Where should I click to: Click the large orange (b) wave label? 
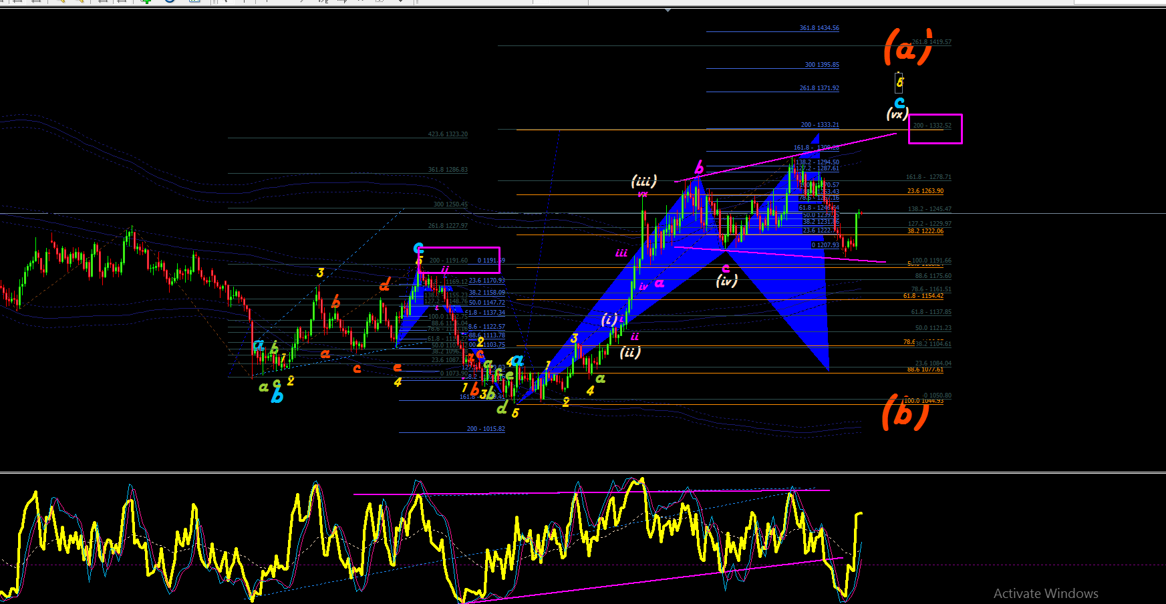905,412
